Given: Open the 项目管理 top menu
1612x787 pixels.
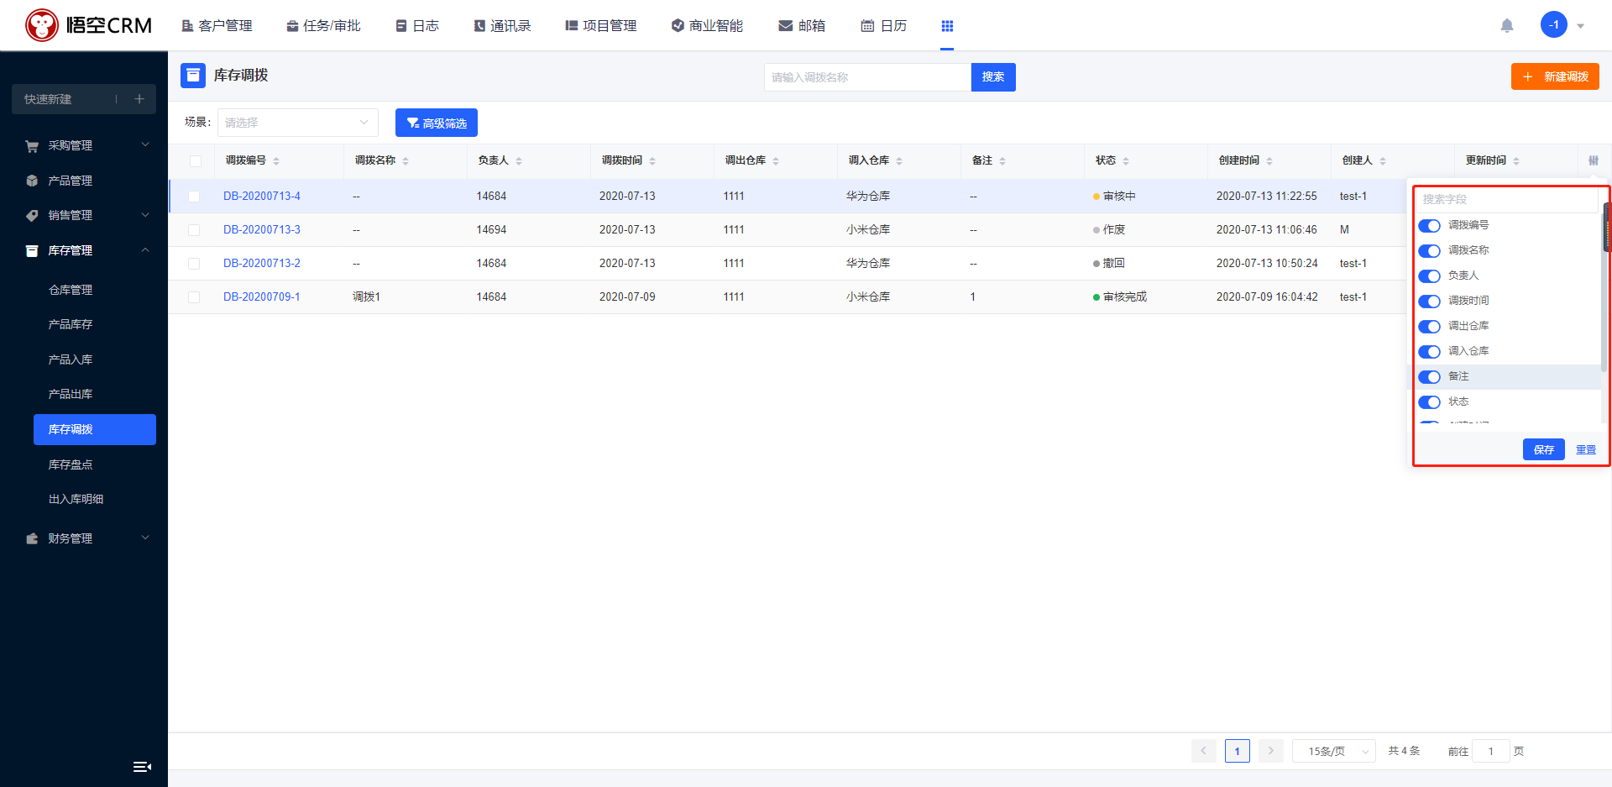Looking at the screenshot, I should pos(601,26).
